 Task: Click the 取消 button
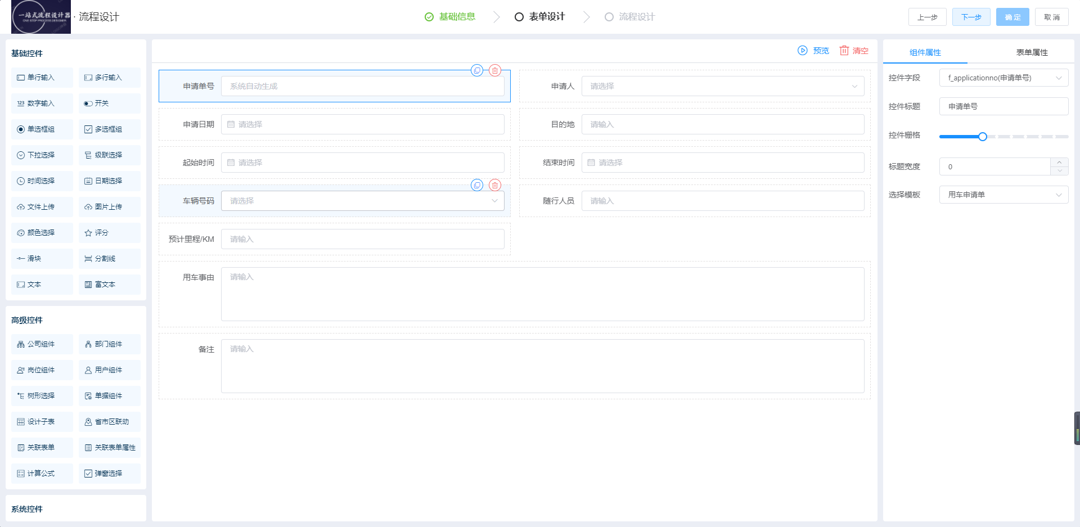(x=1052, y=17)
